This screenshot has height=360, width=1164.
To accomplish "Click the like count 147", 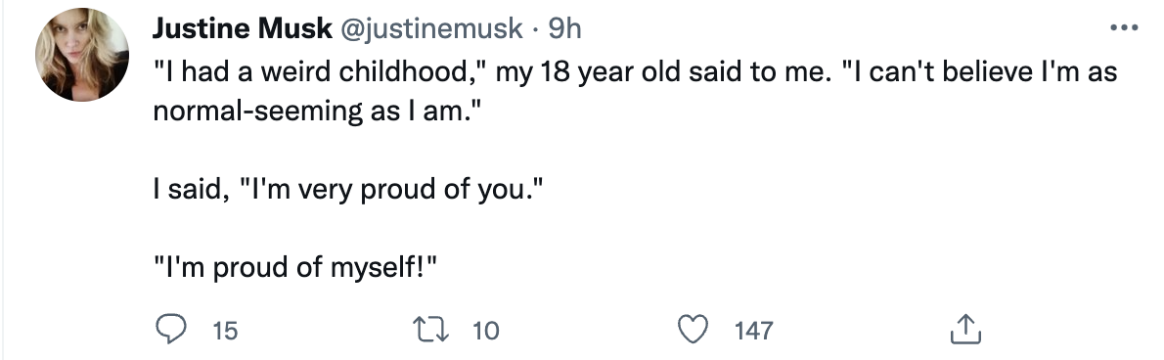I will (x=754, y=331).
